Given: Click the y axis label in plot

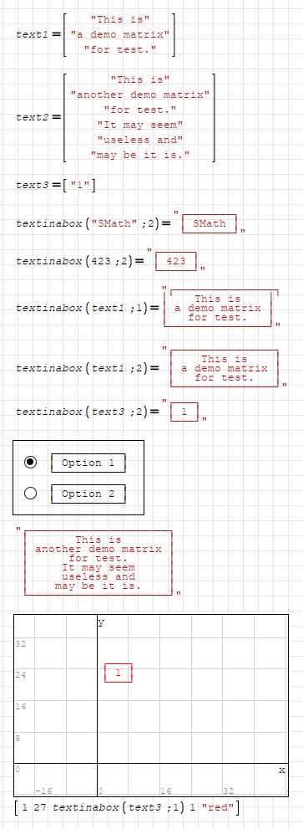Looking at the screenshot, I should click(101, 622).
